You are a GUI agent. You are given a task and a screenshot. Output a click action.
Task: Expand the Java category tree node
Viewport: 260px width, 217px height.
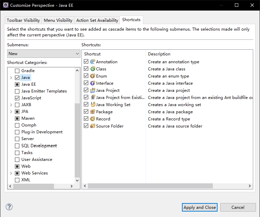tap(11, 78)
